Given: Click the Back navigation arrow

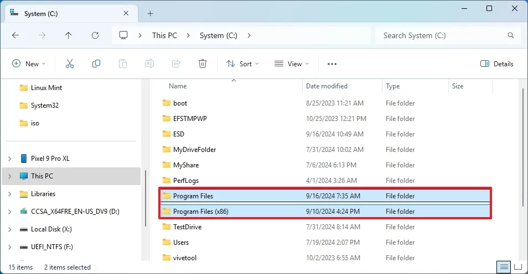Looking at the screenshot, I should (x=15, y=35).
